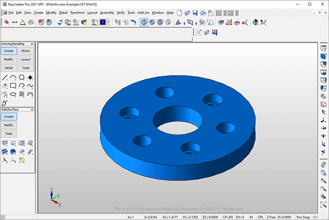
Task: Click the dark blue color swatch
Action: (102, 22)
